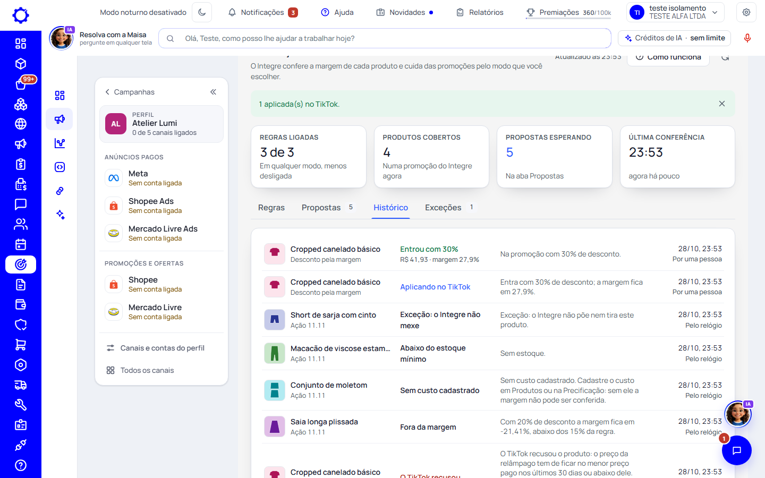
Task: Select Meta under Anúncios Pagos
Action: coord(161,178)
